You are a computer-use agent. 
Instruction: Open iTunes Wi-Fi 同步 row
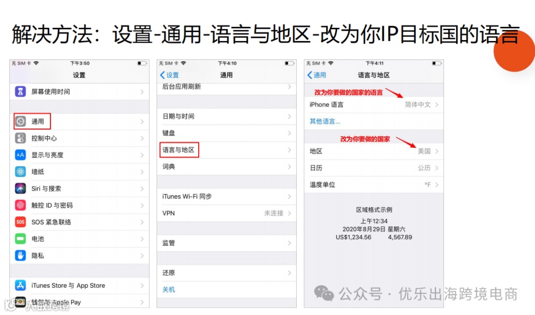pyautogui.click(x=226, y=196)
